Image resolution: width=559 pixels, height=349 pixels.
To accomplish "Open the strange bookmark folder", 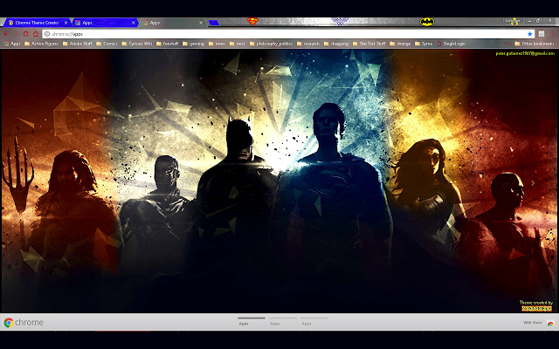I will click(400, 44).
